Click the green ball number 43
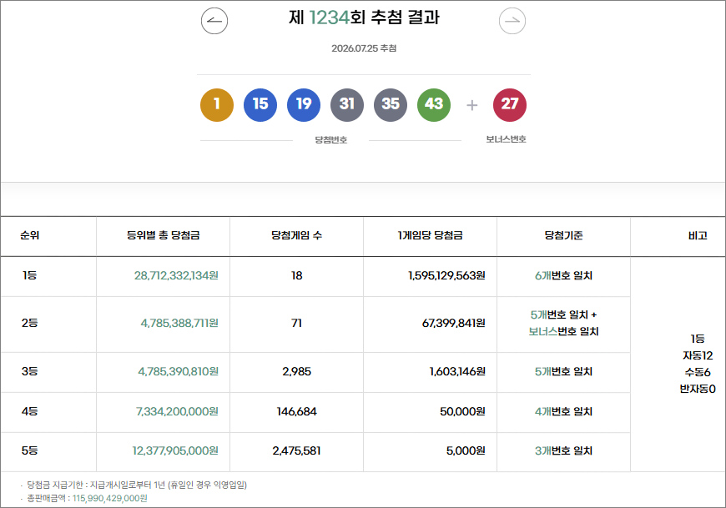The height and width of the screenshot is (508, 726). click(434, 105)
